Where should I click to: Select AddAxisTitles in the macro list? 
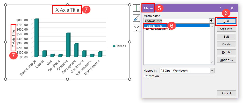click(176, 26)
